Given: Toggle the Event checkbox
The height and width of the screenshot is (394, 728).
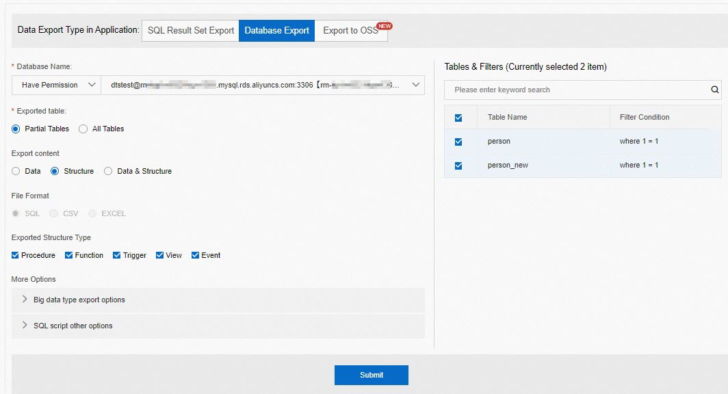Looking at the screenshot, I should pyautogui.click(x=196, y=255).
